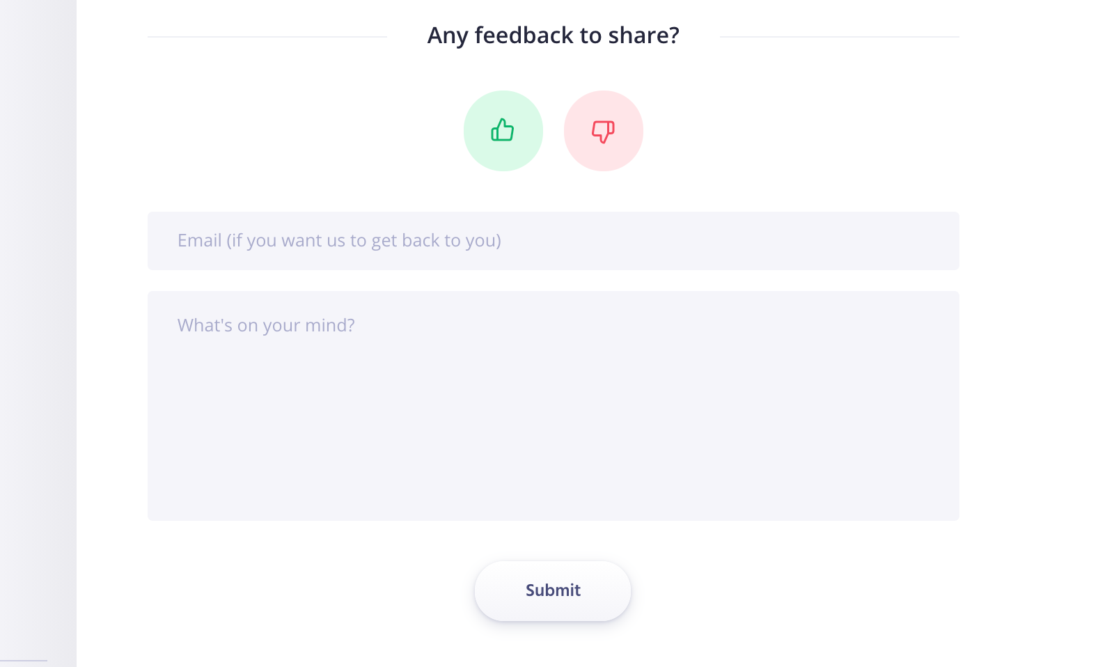
Task: Toggle the thumbs-up rating on
Action: [503, 131]
